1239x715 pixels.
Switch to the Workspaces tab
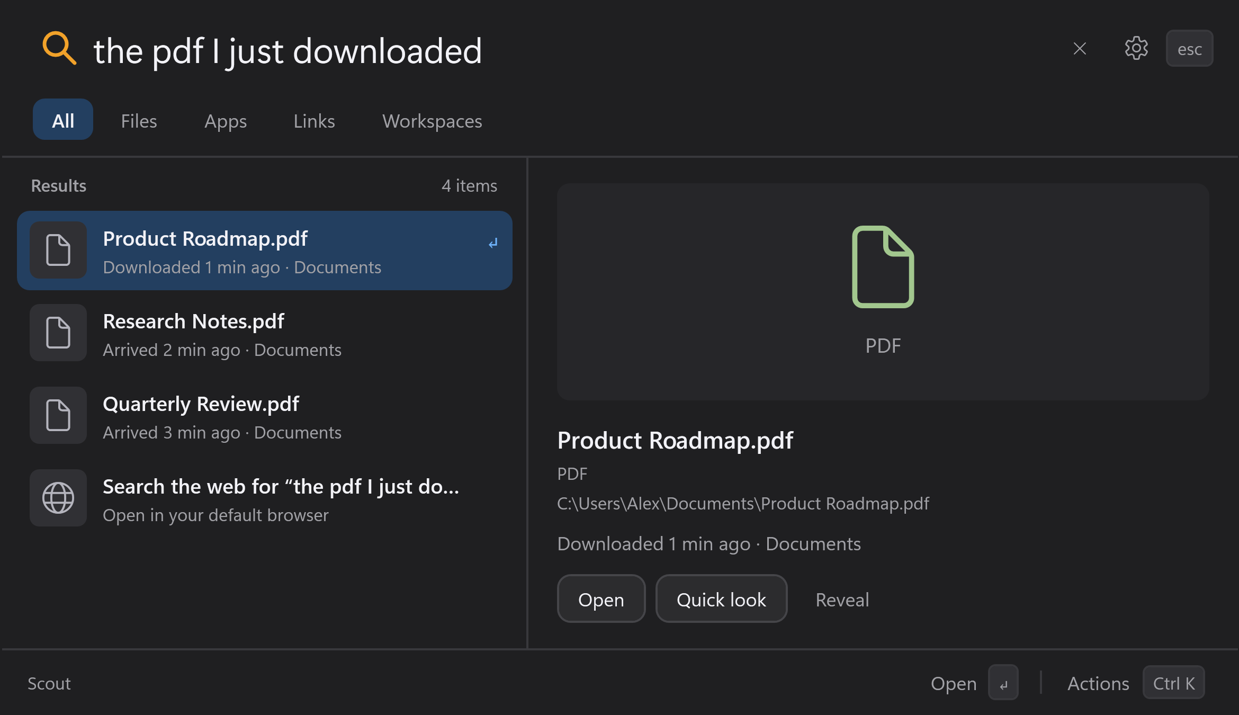[x=432, y=122]
